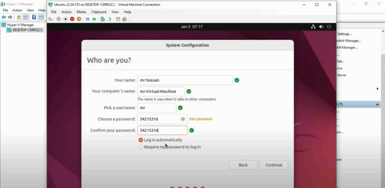Click the Back arrow in Hyper-V Manager toolbar
The height and width of the screenshot is (188, 385).
coord(4,17)
